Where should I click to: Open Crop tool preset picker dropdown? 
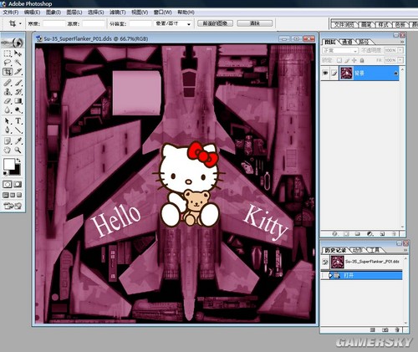click(20, 23)
